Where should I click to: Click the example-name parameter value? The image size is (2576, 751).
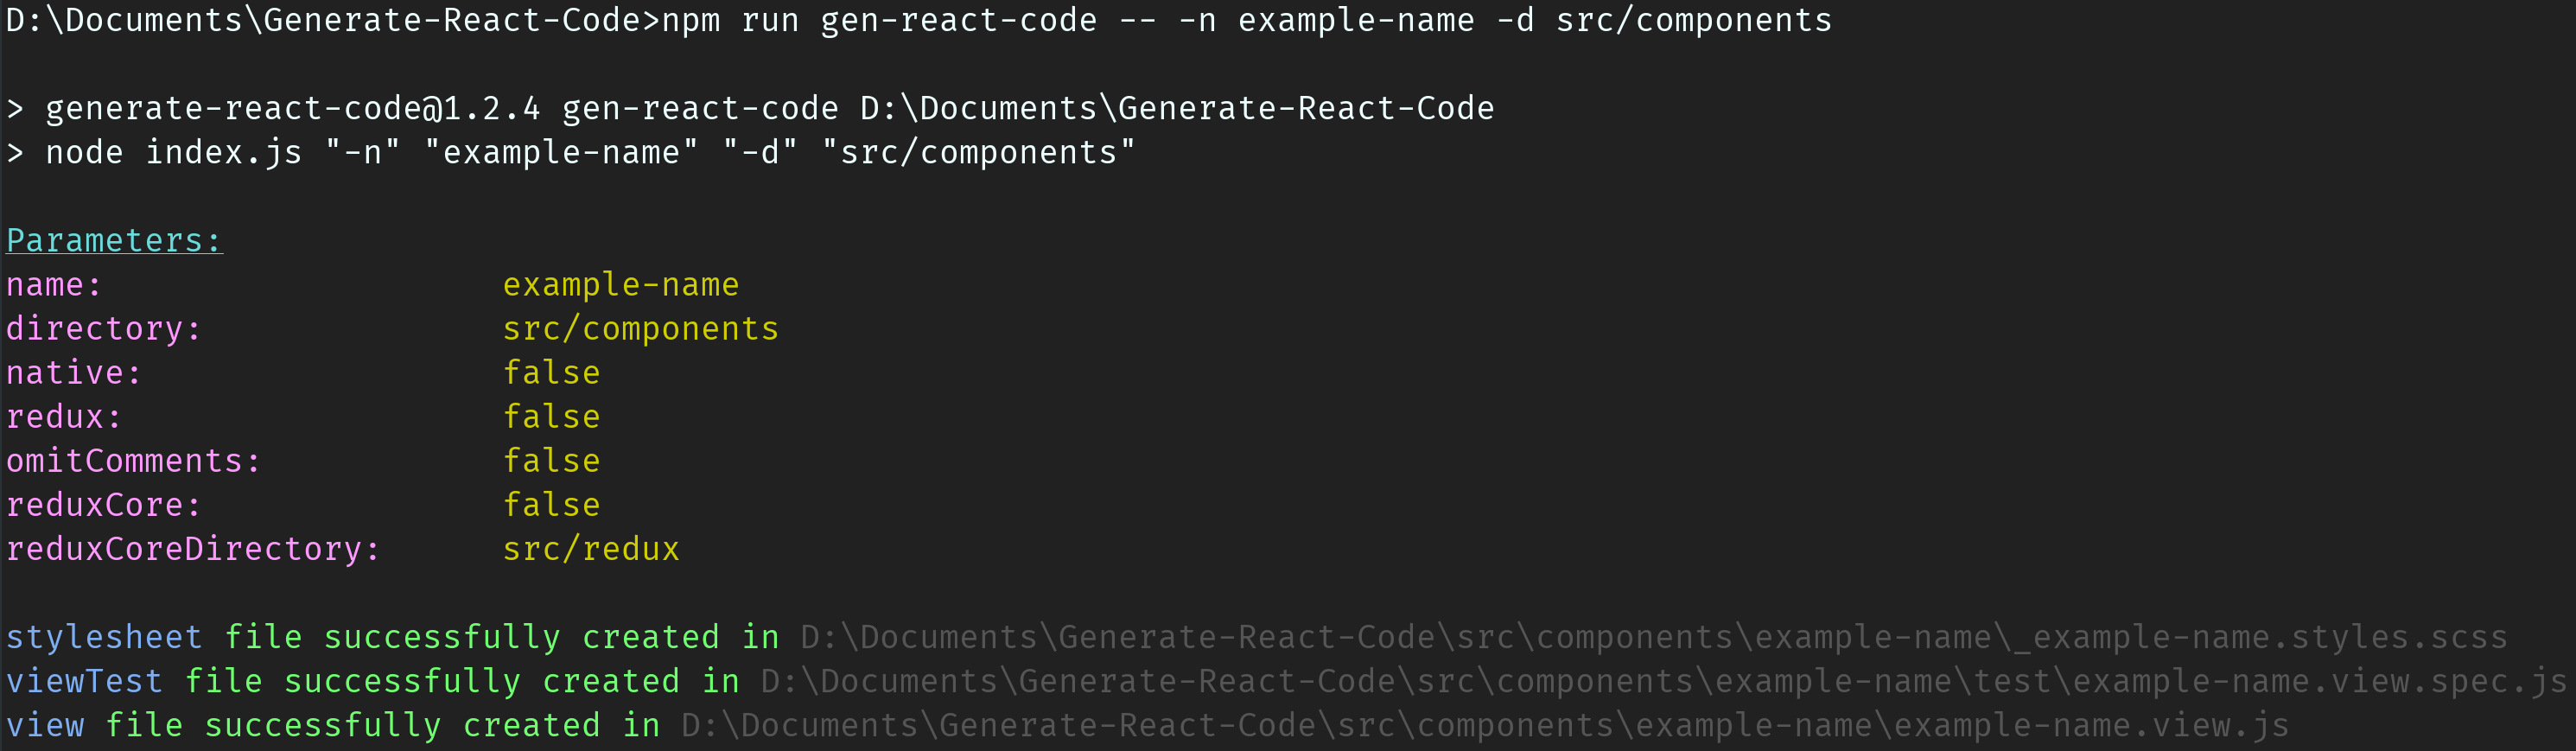point(621,285)
